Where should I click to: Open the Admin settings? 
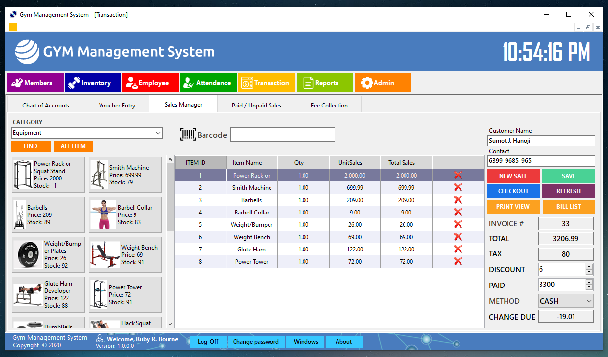pos(382,82)
